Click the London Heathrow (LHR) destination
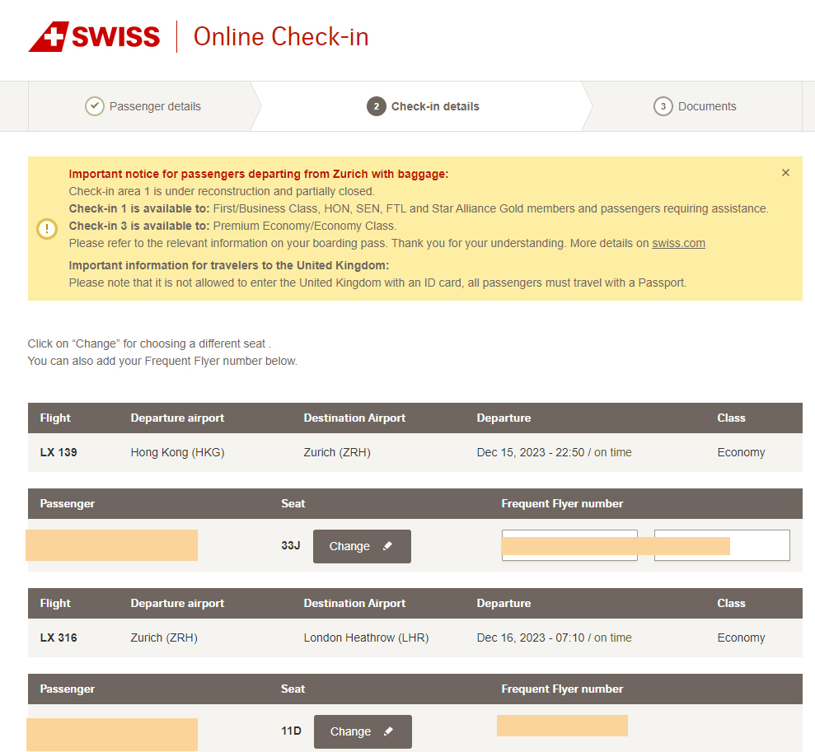The height and width of the screenshot is (752, 815). click(366, 638)
